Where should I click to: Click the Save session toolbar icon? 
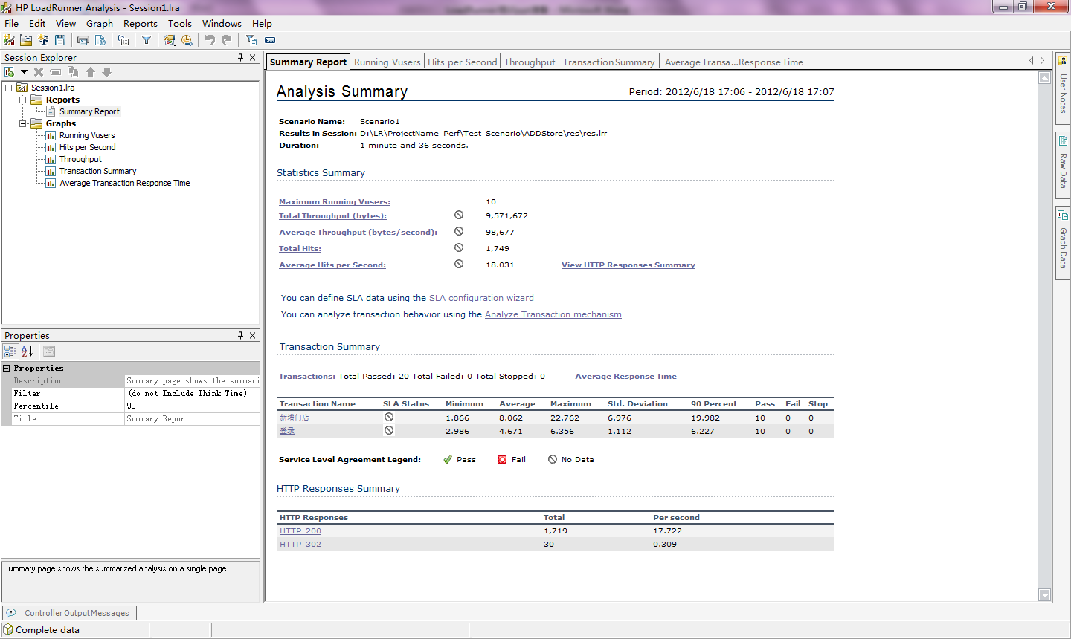click(60, 40)
